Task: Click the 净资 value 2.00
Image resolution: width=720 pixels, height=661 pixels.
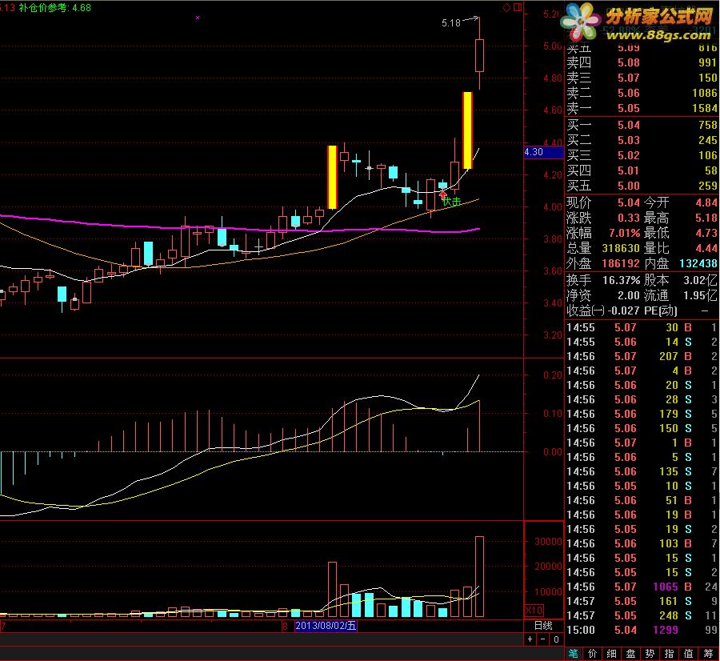Action: click(628, 295)
